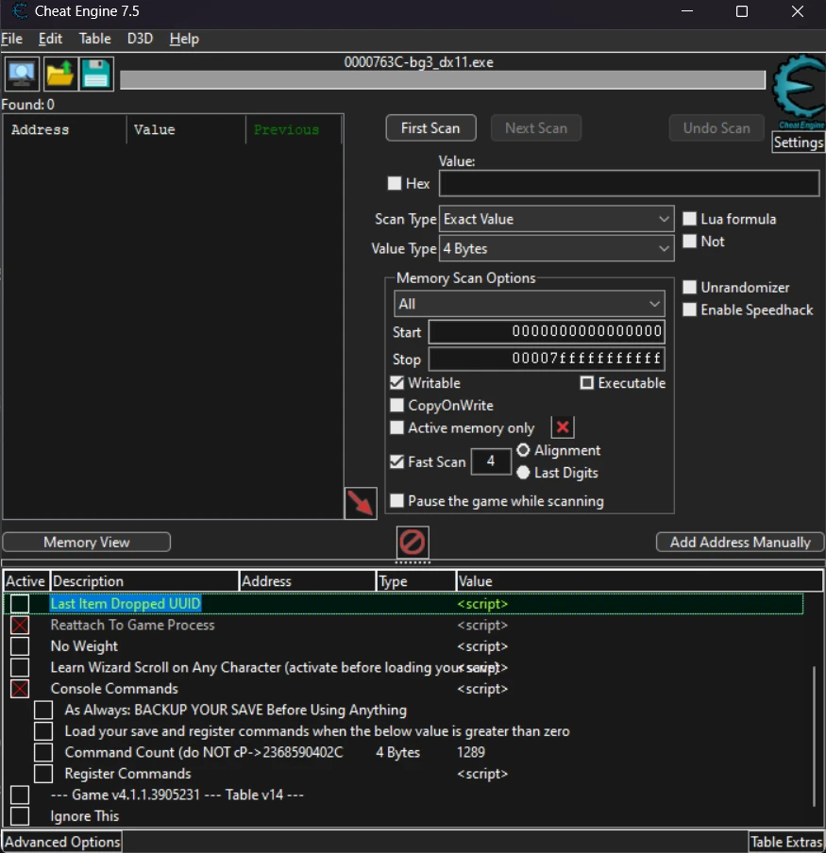Open the Scan Type dropdown
826x853 pixels.
[x=556, y=219]
